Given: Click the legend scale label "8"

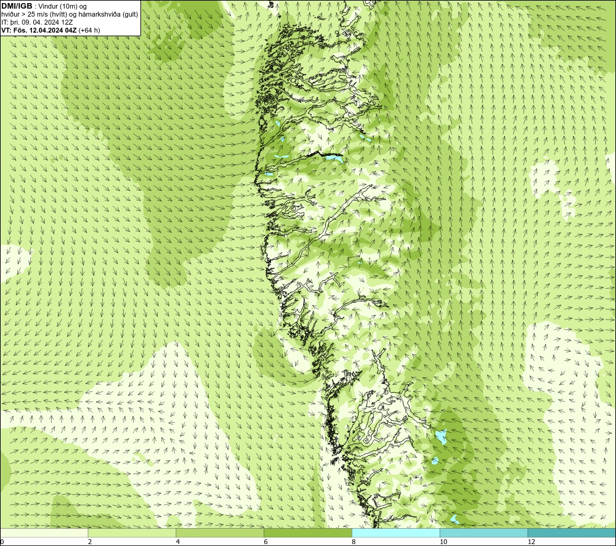Looking at the screenshot, I should click(x=354, y=542).
